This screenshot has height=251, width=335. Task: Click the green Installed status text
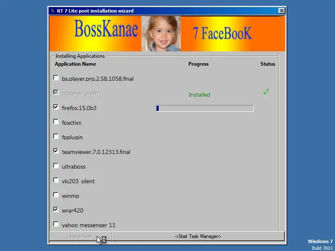[x=199, y=95]
